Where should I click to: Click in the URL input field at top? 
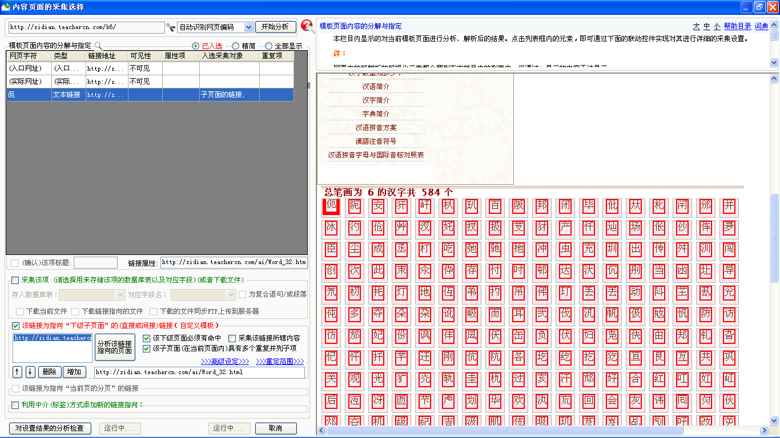click(x=86, y=27)
